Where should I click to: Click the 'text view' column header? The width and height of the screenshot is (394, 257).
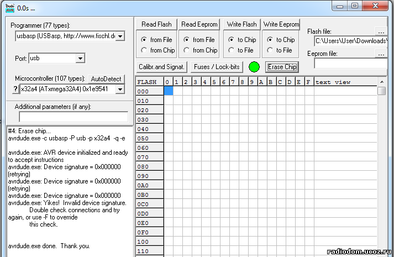pos(345,82)
